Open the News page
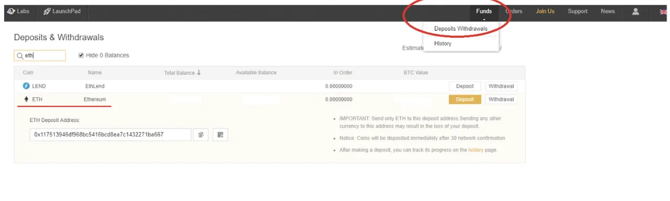The width and height of the screenshot is (670, 201). tap(608, 11)
